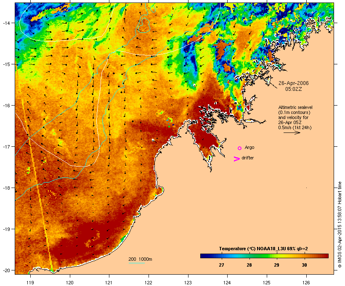
Task: Click the magenta drifter arrow symbol
Action: 237,159
